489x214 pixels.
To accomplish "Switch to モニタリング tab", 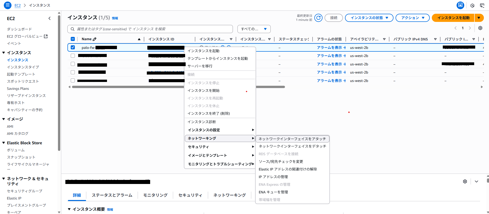I will pyautogui.click(x=155, y=195).
